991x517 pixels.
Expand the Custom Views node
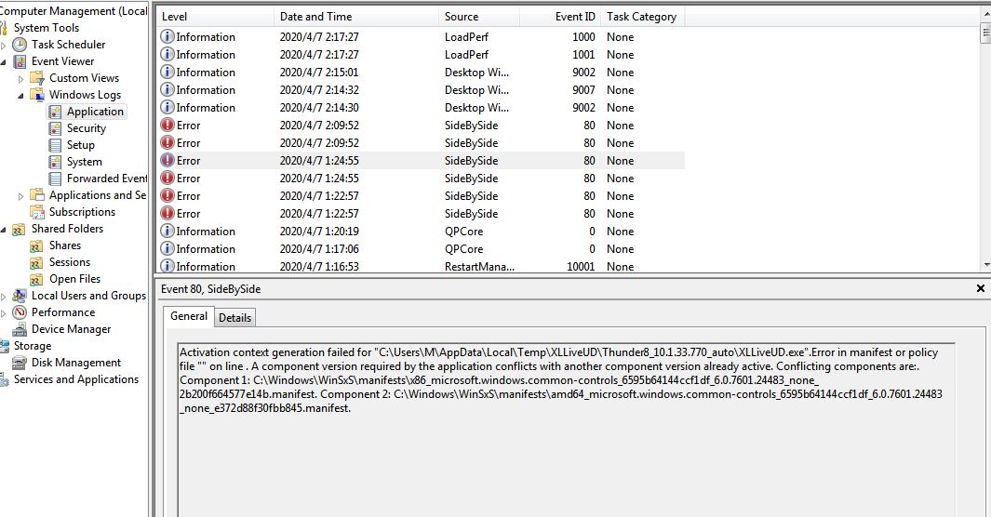20,79
